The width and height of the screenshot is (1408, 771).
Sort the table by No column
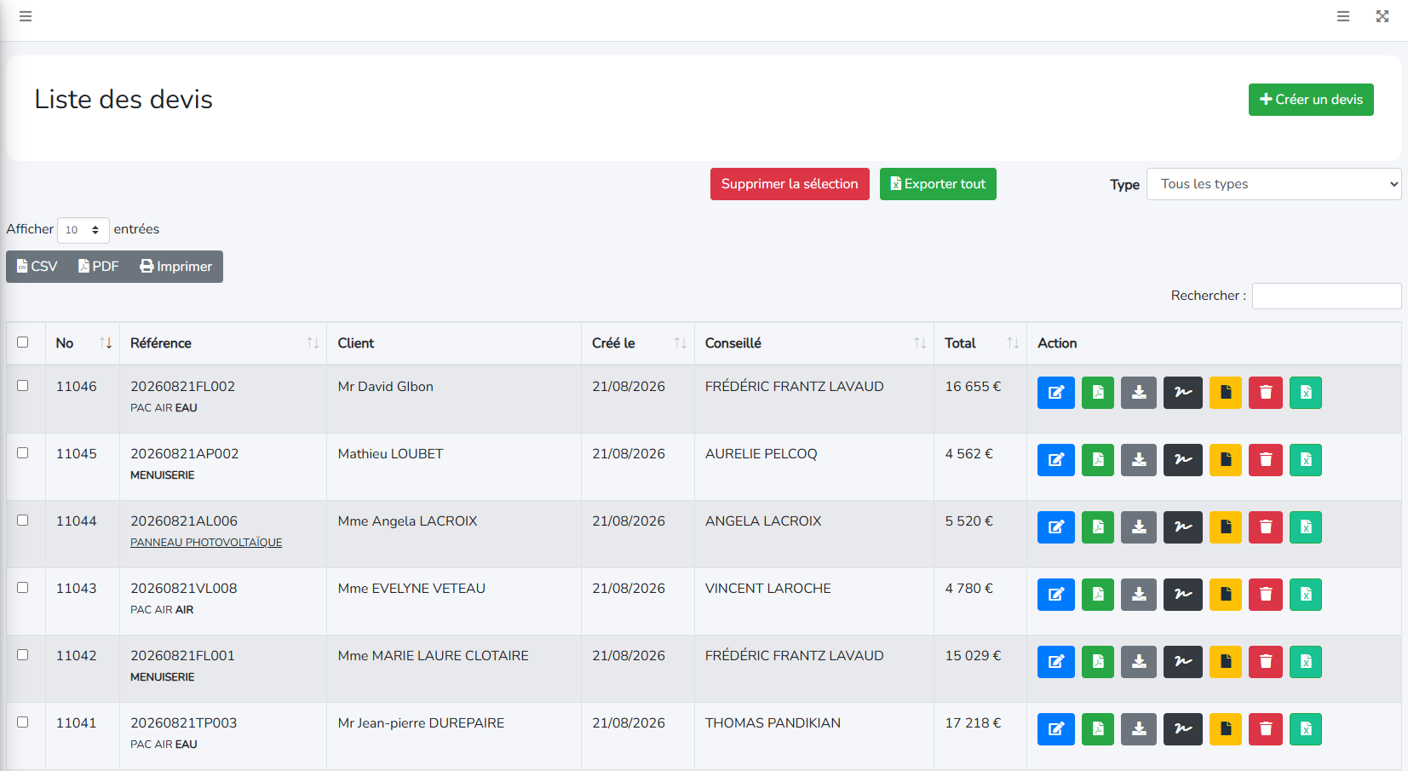(x=82, y=343)
